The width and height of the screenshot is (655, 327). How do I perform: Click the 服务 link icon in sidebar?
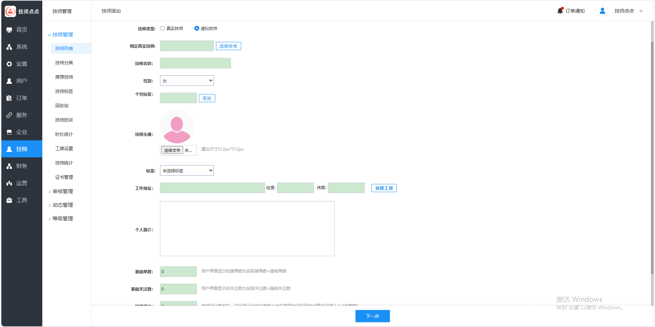(x=9, y=115)
